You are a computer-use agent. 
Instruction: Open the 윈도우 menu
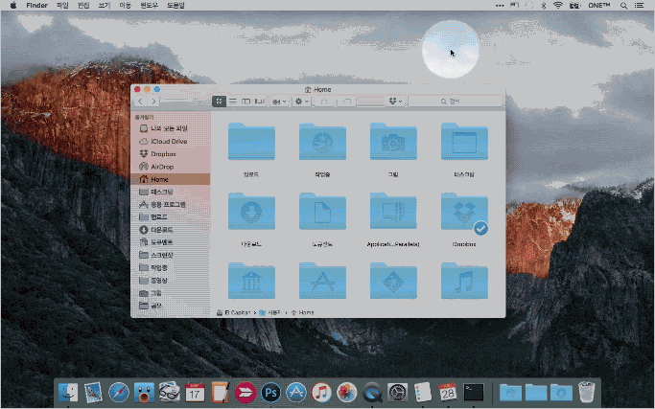(x=150, y=6)
